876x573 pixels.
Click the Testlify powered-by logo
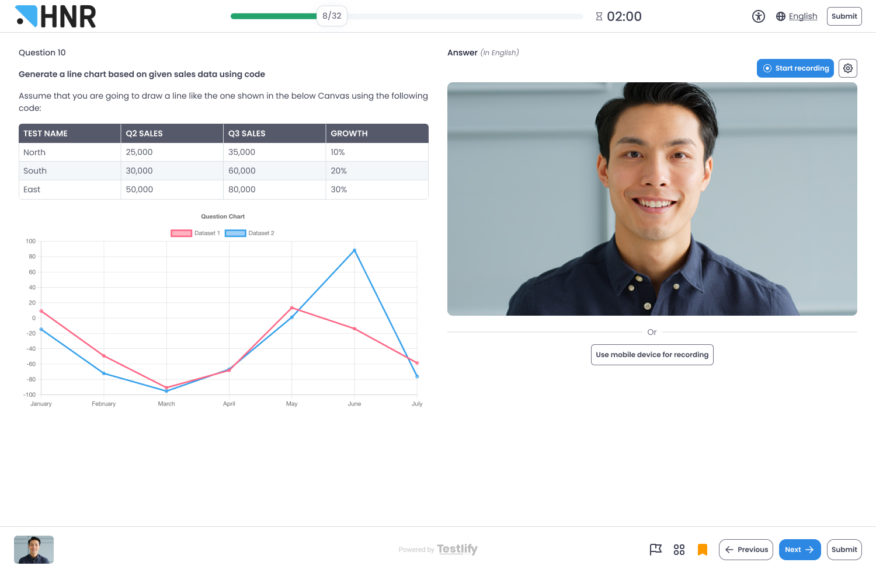[457, 549]
